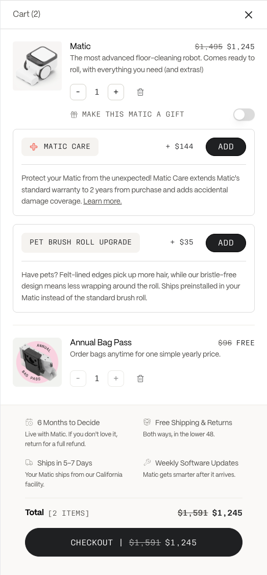Open the Matic Care Learn more link
The width and height of the screenshot is (267, 575).
click(x=103, y=202)
